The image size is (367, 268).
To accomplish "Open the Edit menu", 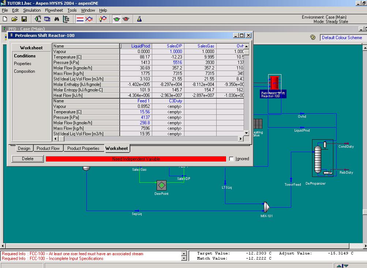I will [15, 10].
